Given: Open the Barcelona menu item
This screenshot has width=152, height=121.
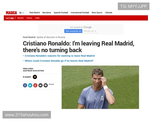Looking at the screenshot, I should (x=47, y=13).
